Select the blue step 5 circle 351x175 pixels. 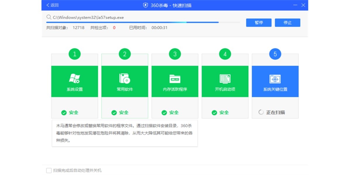(x=275, y=54)
